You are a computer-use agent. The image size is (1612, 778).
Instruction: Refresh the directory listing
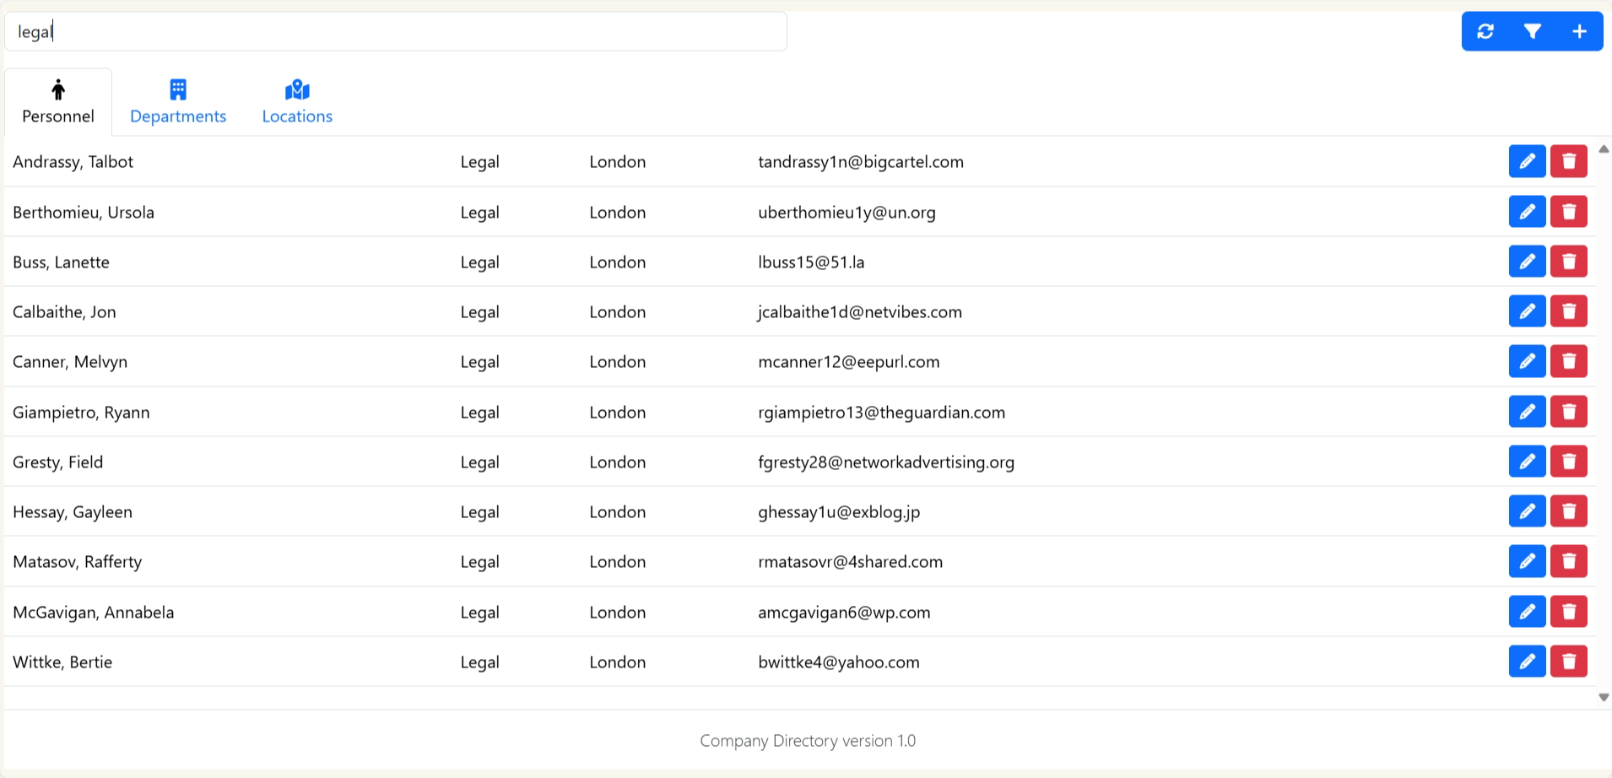pyautogui.click(x=1486, y=31)
